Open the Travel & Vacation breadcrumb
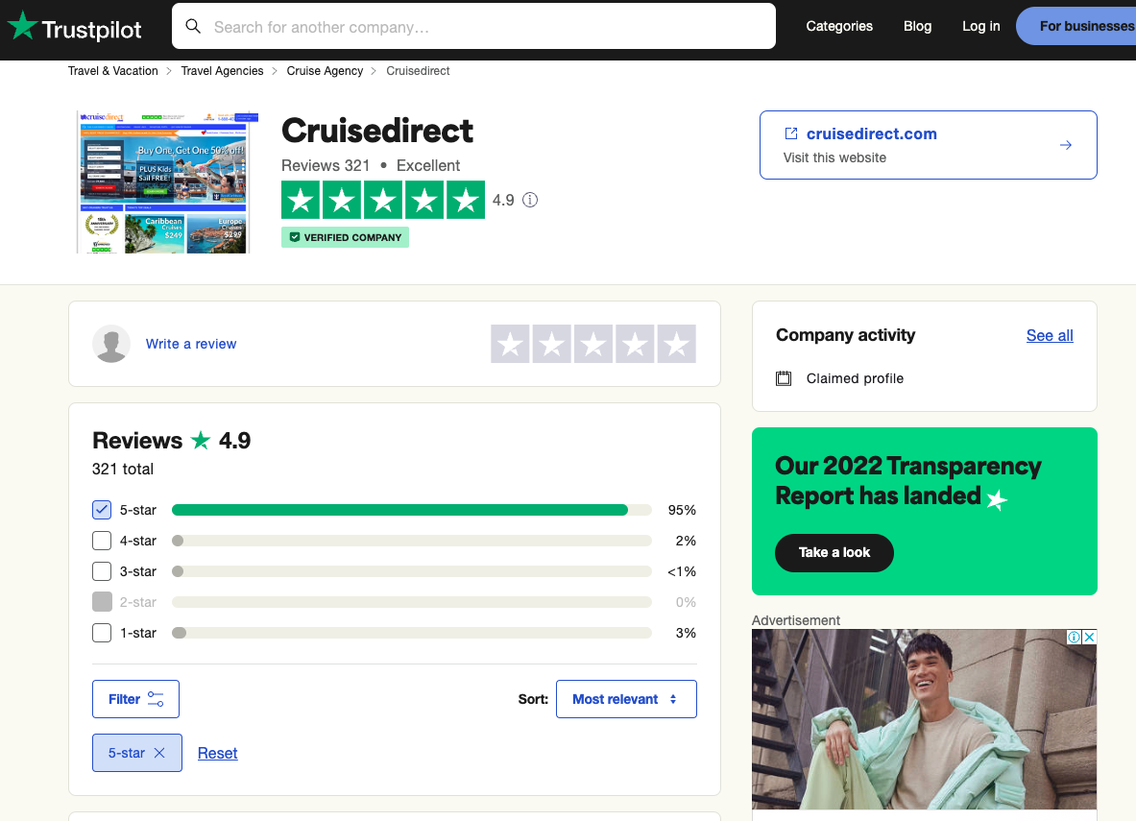Viewport: 1136px width, 821px height. pos(113,71)
